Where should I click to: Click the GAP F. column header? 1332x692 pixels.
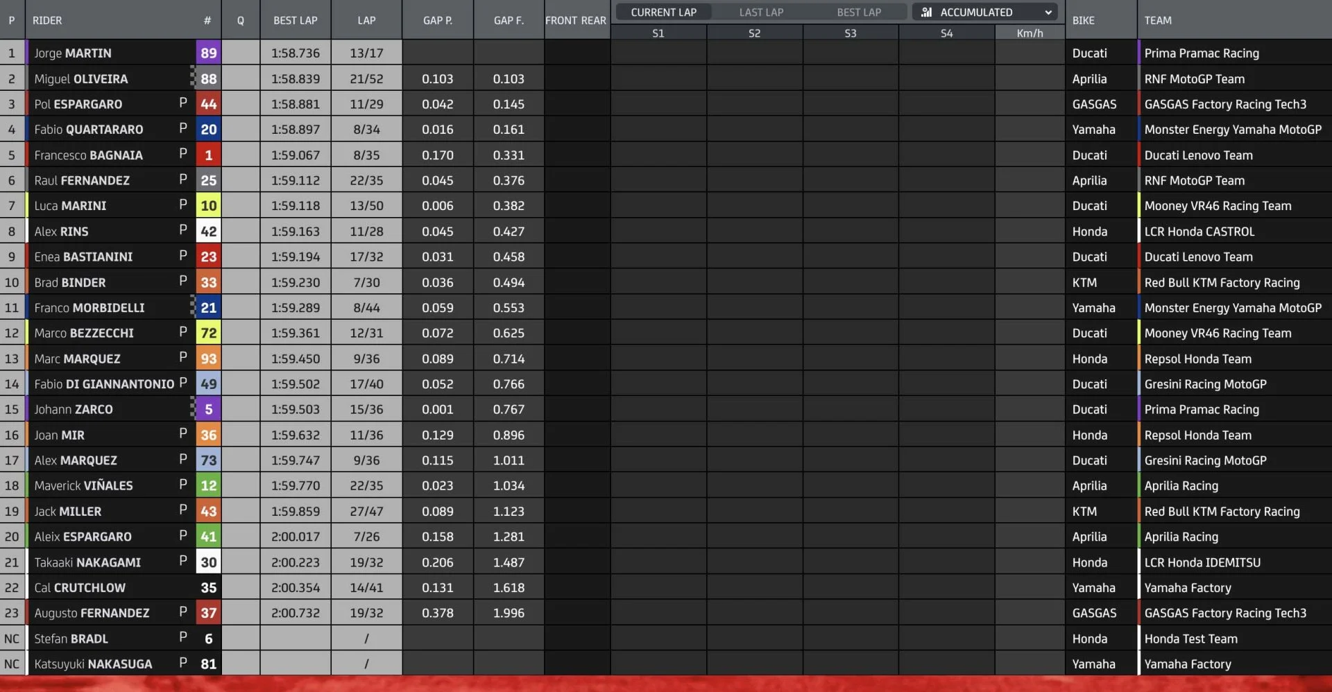(x=509, y=20)
